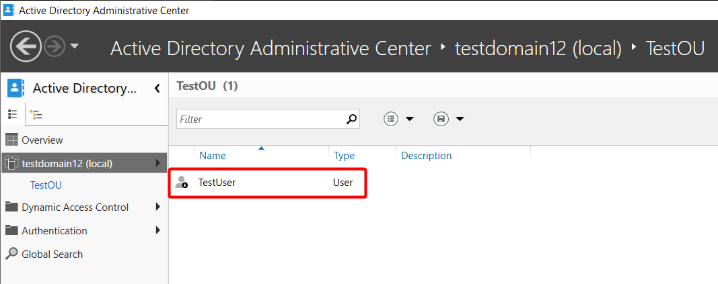
Task: Expand the Authentication node arrow
Action: point(158,230)
